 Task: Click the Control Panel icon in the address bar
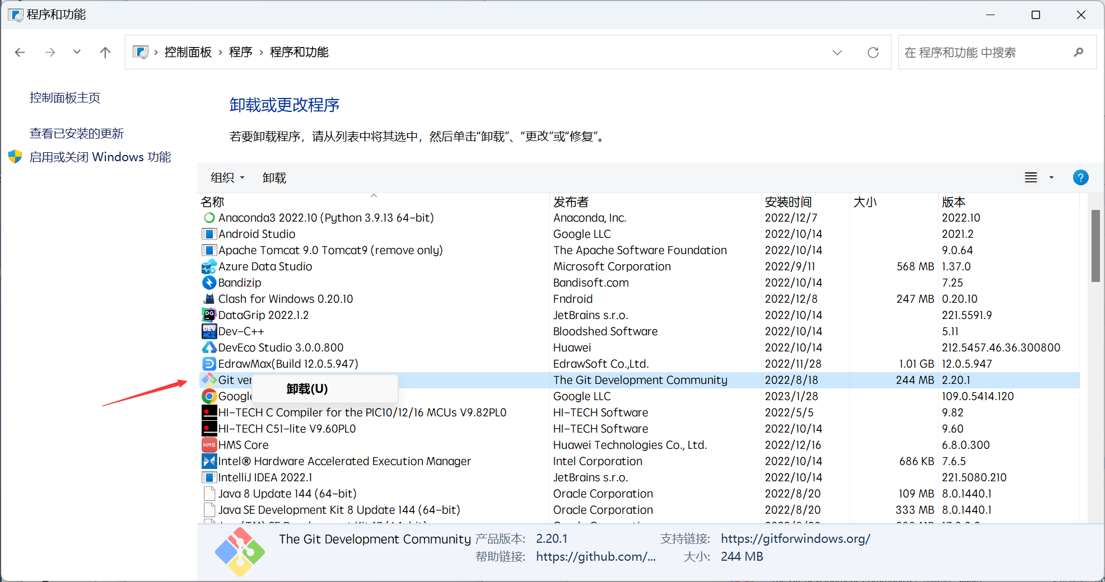pyautogui.click(x=140, y=52)
